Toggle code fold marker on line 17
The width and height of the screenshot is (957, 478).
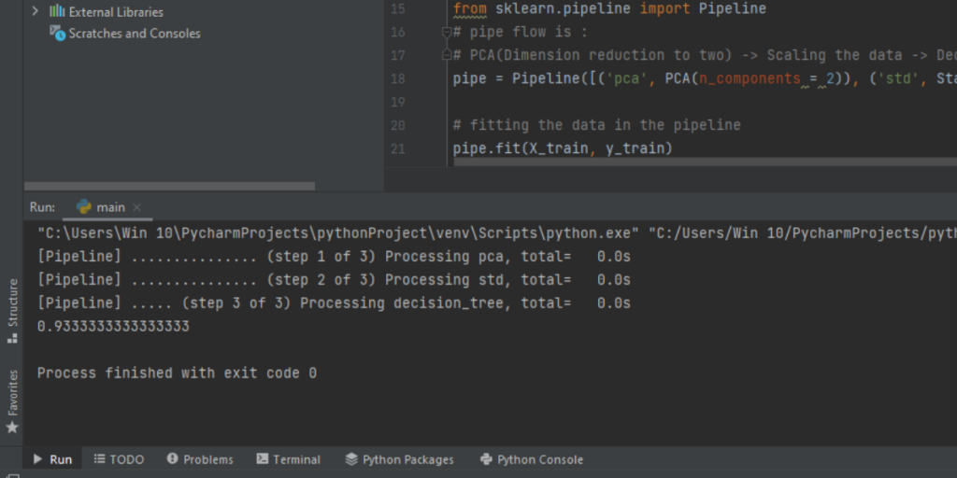coord(446,55)
